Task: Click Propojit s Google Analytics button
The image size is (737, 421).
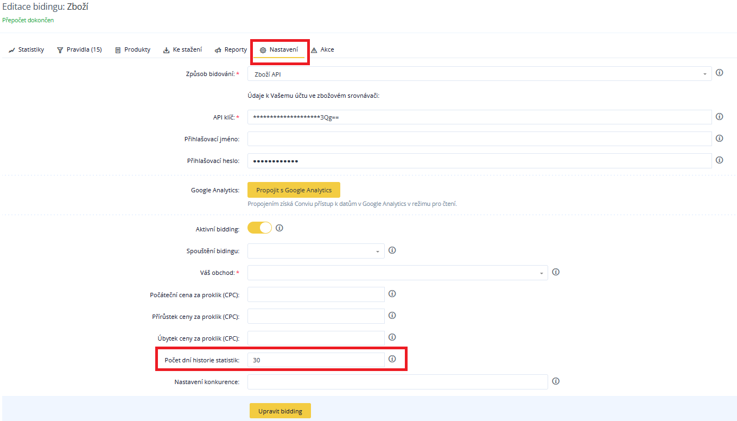Action: point(294,190)
